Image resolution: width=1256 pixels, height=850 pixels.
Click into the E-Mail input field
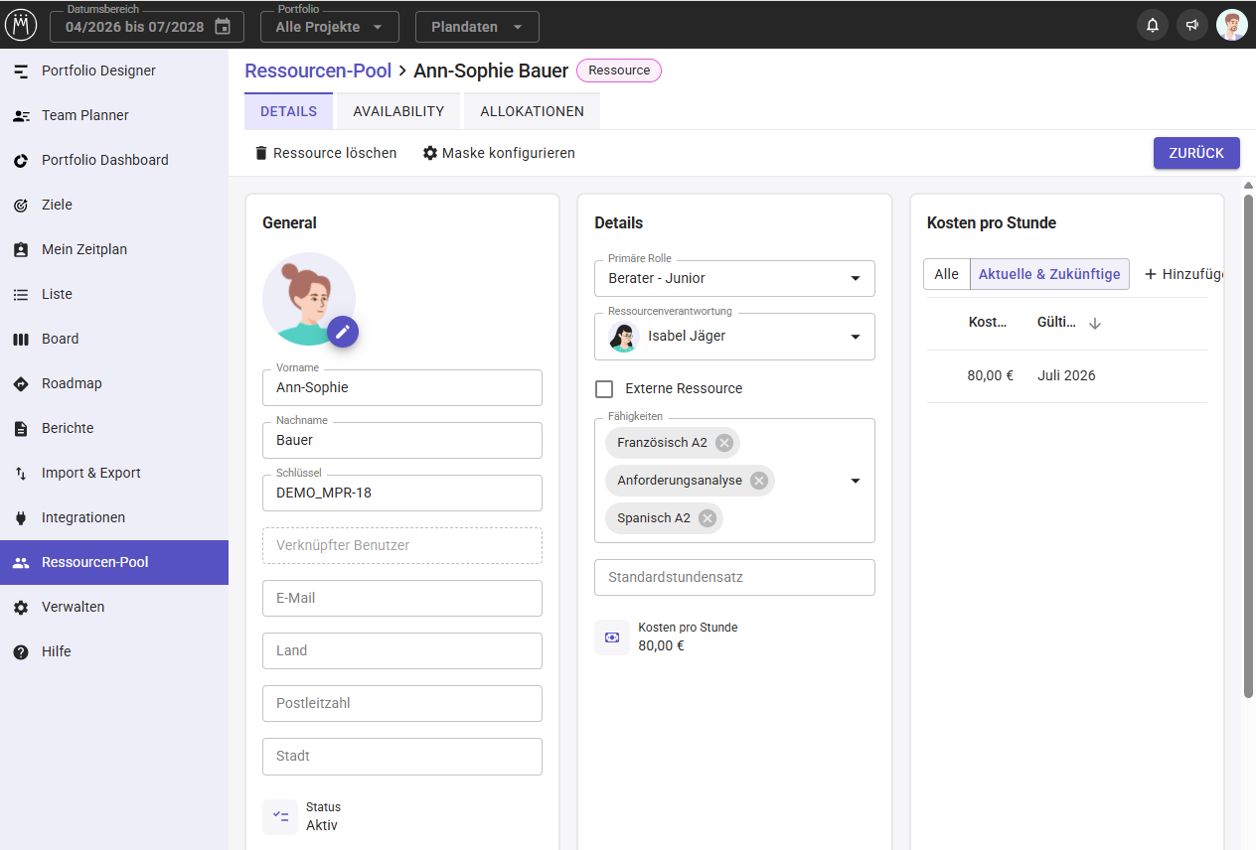(x=402, y=599)
